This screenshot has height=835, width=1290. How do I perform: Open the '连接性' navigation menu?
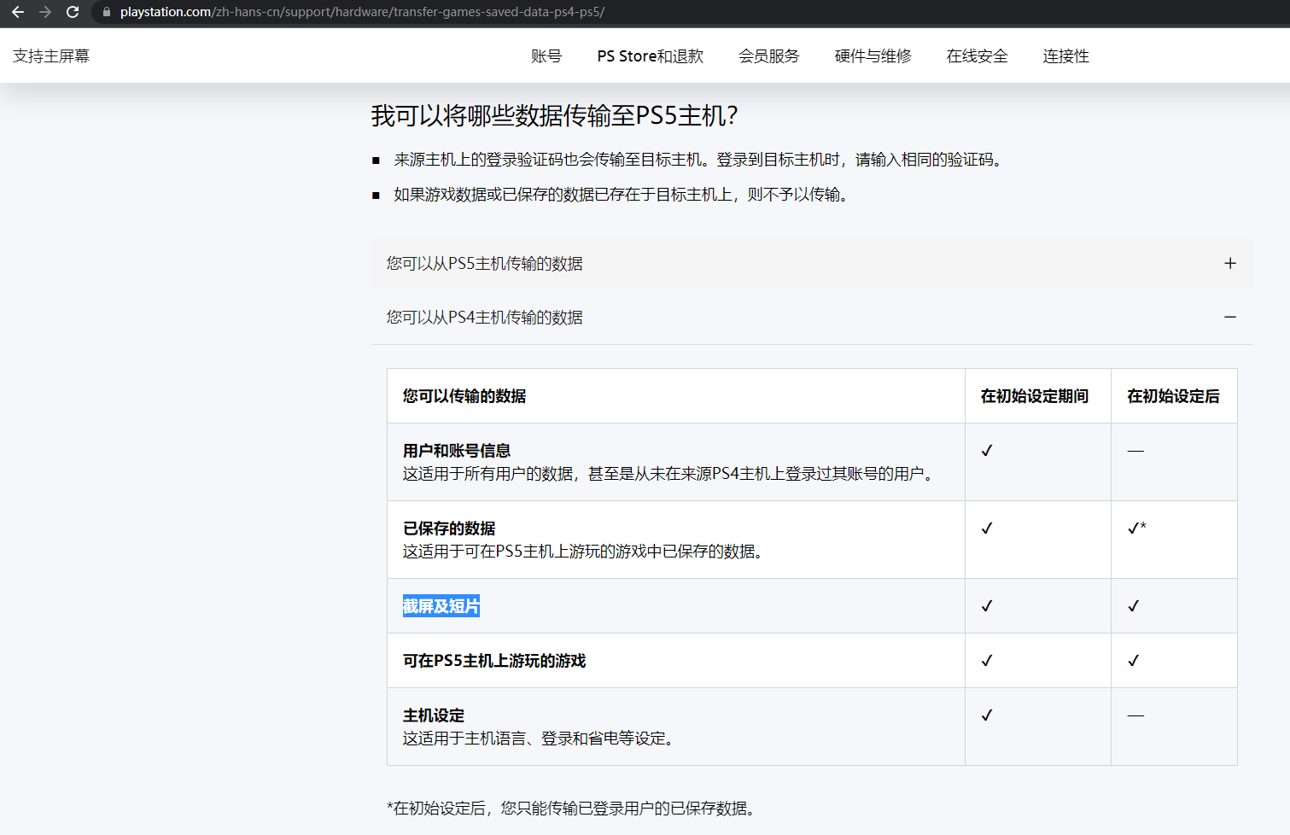pos(1065,55)
